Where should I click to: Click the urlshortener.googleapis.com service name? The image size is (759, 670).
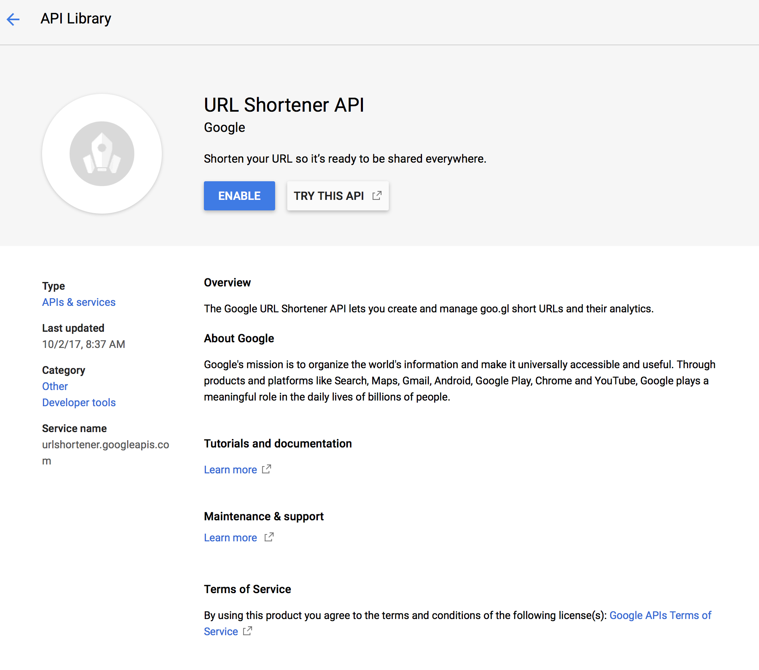106,453
